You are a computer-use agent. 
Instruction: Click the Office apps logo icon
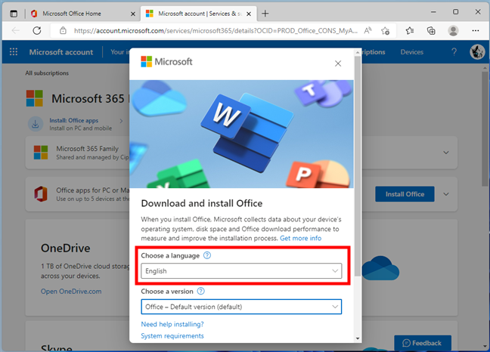[41, 194]
